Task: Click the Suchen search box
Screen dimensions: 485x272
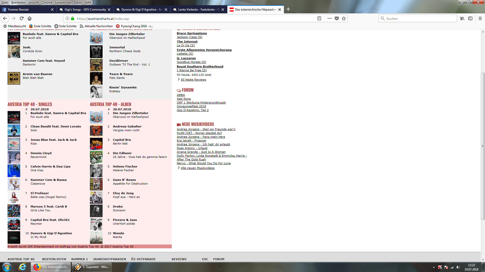Action: tap(417, 18)
